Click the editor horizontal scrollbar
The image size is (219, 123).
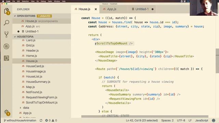[145, 116]
